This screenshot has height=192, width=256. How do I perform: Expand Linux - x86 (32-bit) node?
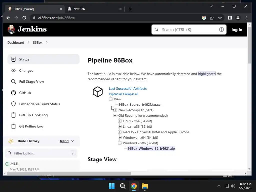(x=120, y=126)
